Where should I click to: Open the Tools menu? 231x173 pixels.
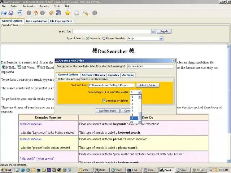(57, 6)
